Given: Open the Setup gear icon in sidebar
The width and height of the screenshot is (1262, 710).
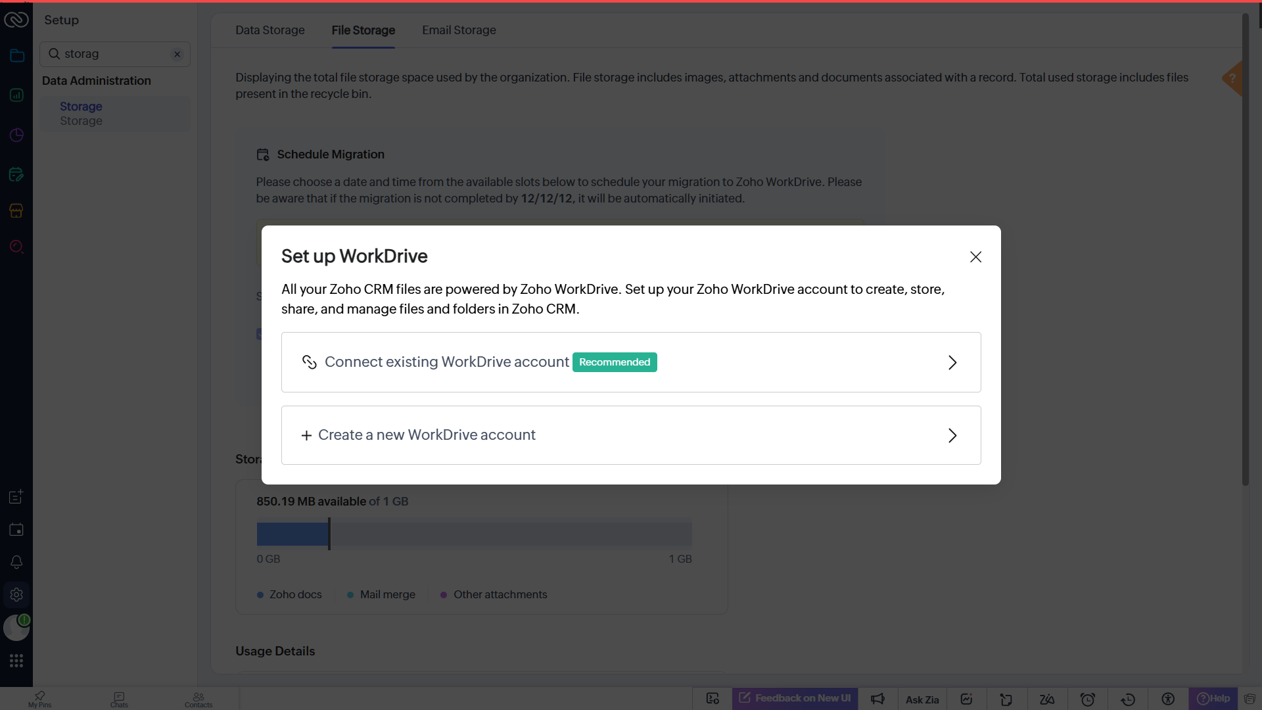Looking at the screenshot, I should (16, 594).
